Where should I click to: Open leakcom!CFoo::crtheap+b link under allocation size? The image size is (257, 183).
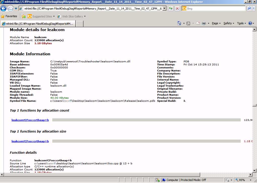pos(30,141)
